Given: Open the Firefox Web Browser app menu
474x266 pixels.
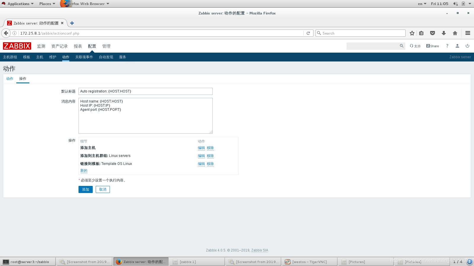Looking at the screenshot, I should coord(85,4).
